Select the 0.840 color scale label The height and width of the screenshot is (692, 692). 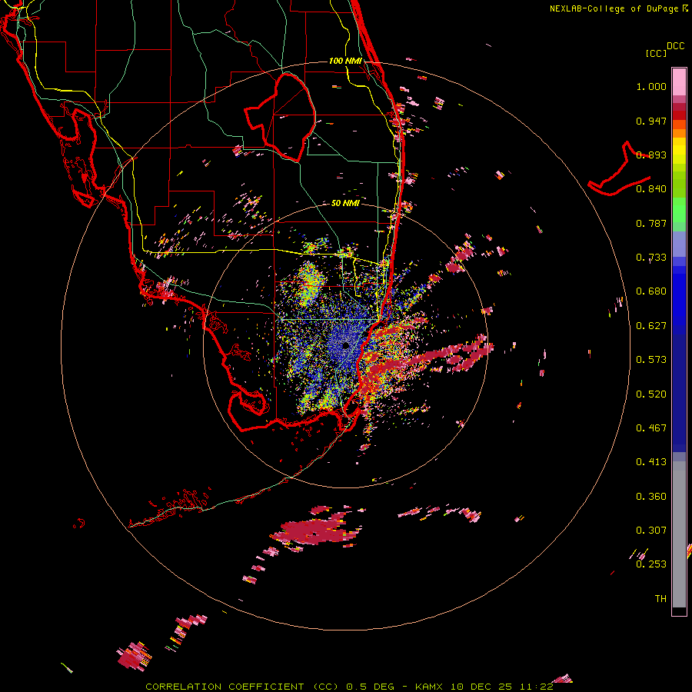pos(651,189)
